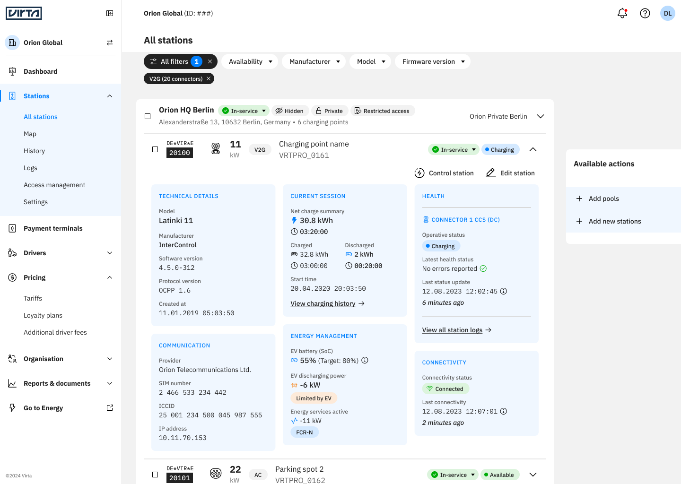
Task: Open the Manufacturer filter dropdown
Action: (x=314, y=61)
